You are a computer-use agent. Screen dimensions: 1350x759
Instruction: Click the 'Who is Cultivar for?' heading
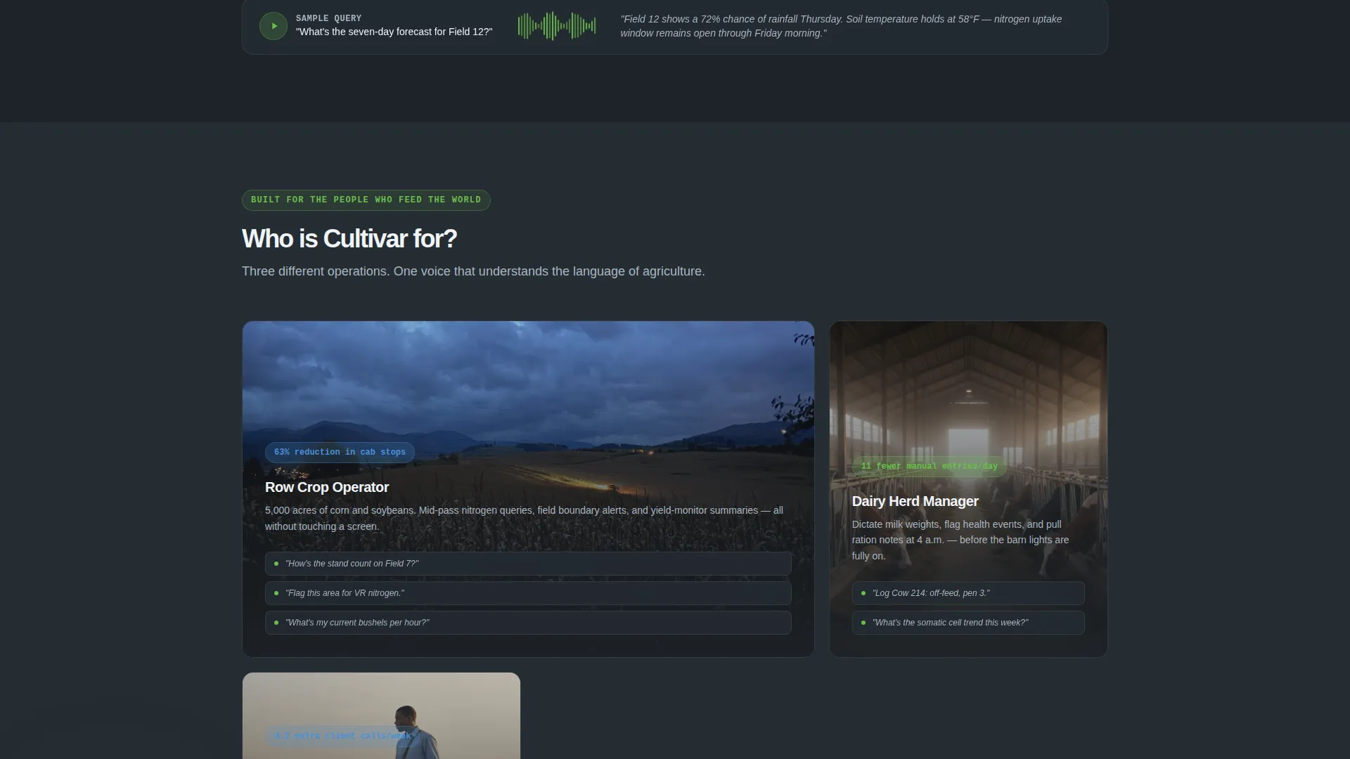(349, 239)
